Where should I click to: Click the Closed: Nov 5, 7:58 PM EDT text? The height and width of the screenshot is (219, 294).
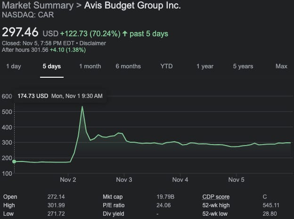[38, 43]
